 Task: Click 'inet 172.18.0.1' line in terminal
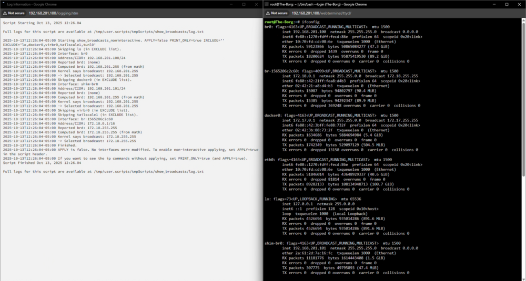tap(350, 76)
